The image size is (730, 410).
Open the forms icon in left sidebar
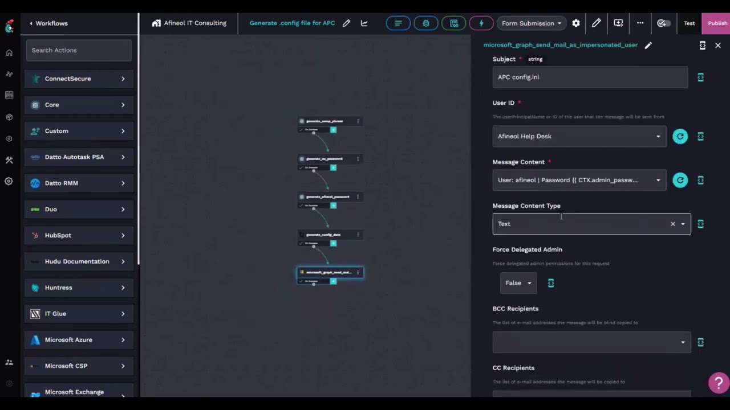9,95
